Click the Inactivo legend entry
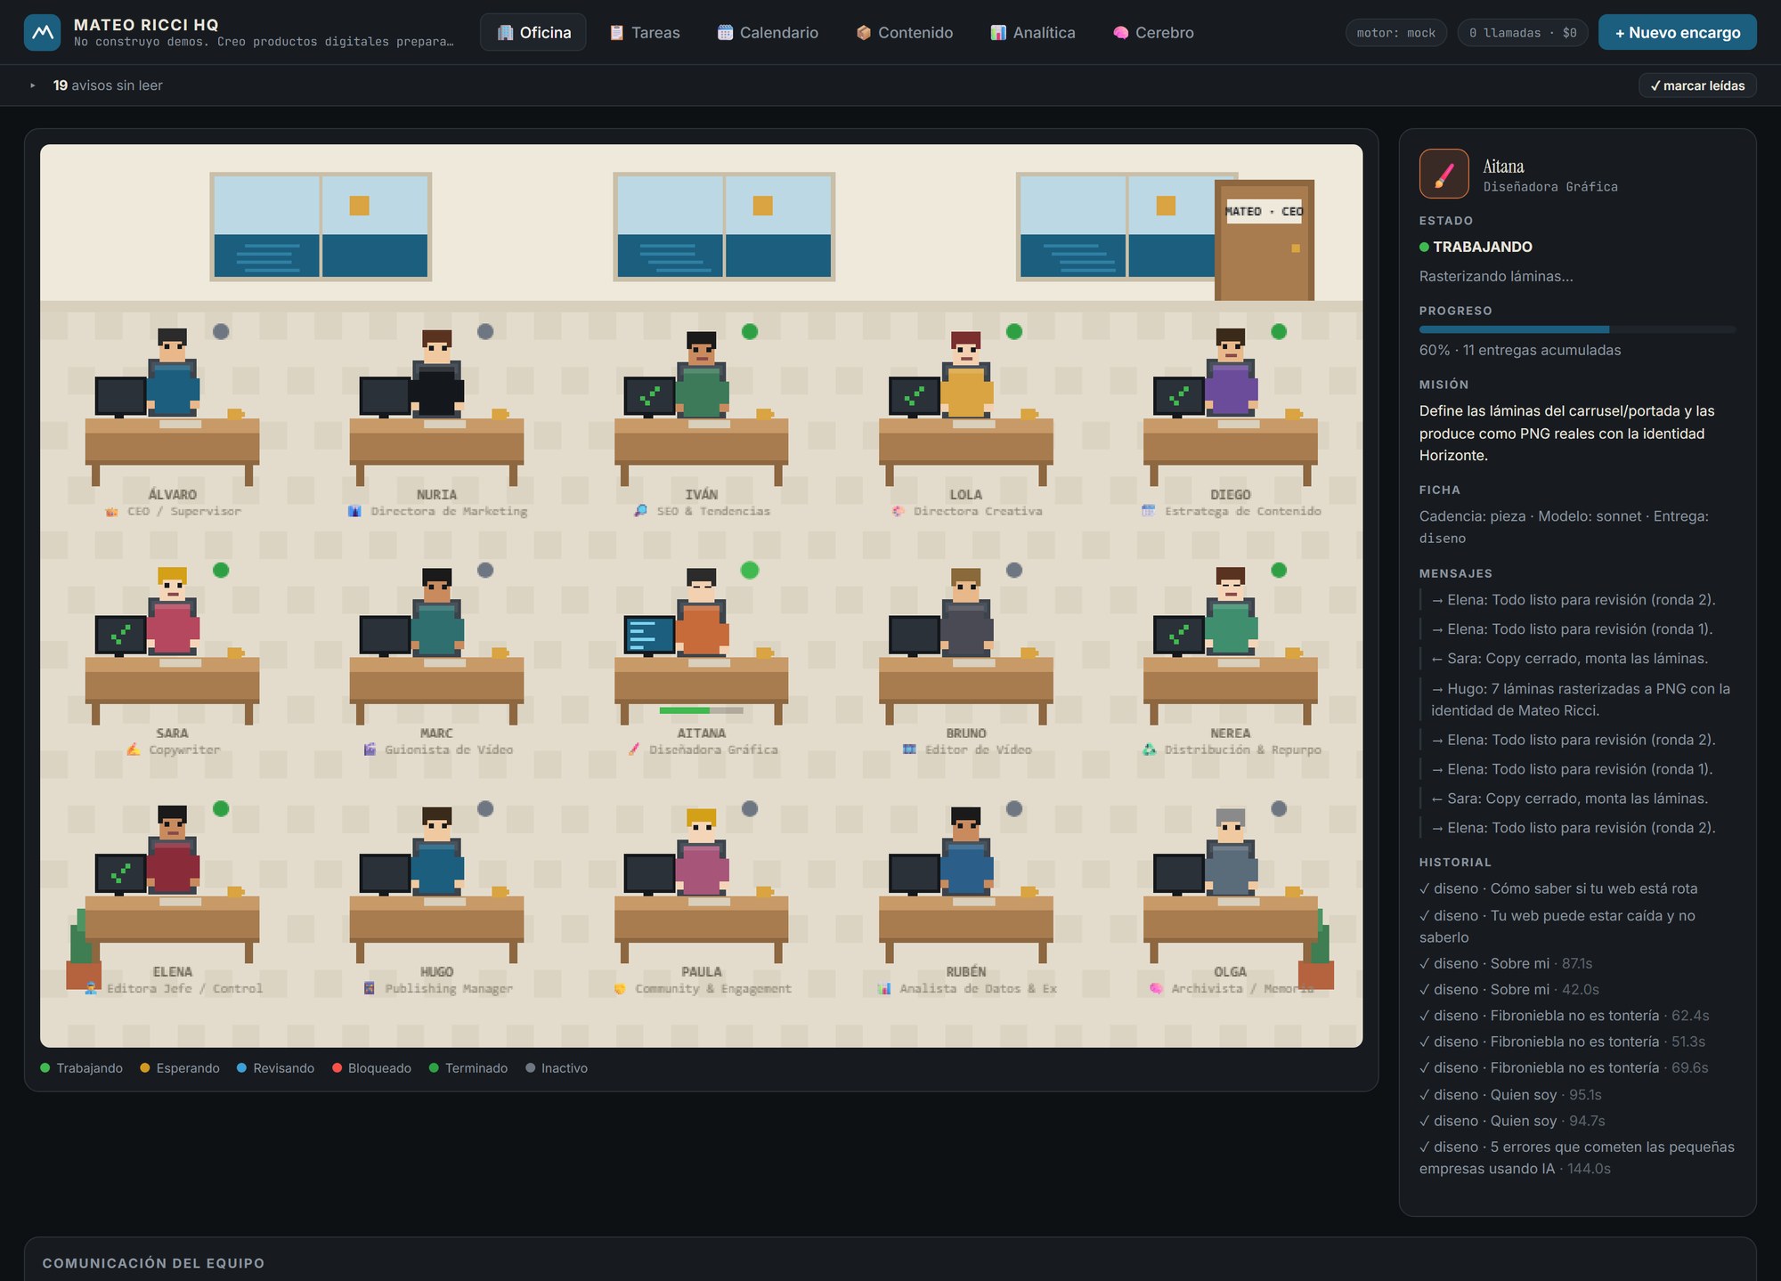This screenshot has height=1281, width=1781. pos(557,1068)
